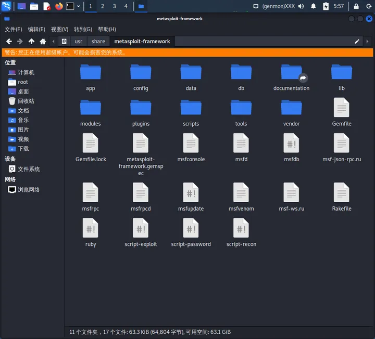
Task: Click the share path segment button
Action: tap(98, 41)
